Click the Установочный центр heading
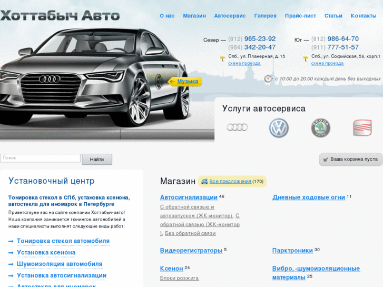The image size is (383, 287). click(x=52, y=181)
